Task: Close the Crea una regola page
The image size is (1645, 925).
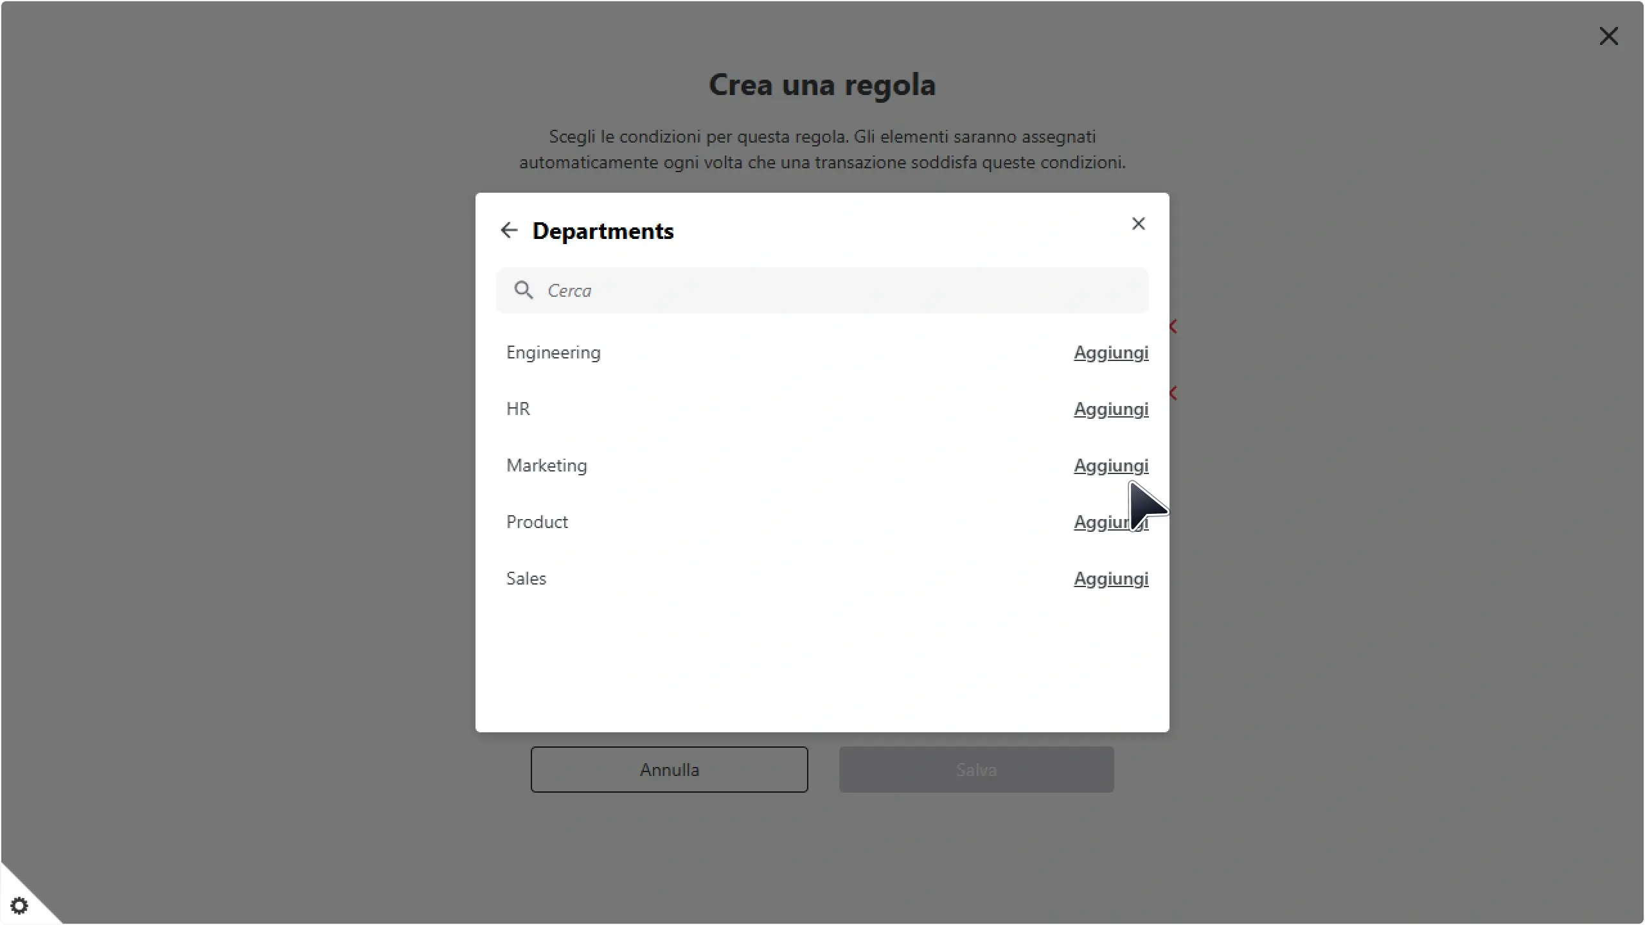Action: point(1608,36)
